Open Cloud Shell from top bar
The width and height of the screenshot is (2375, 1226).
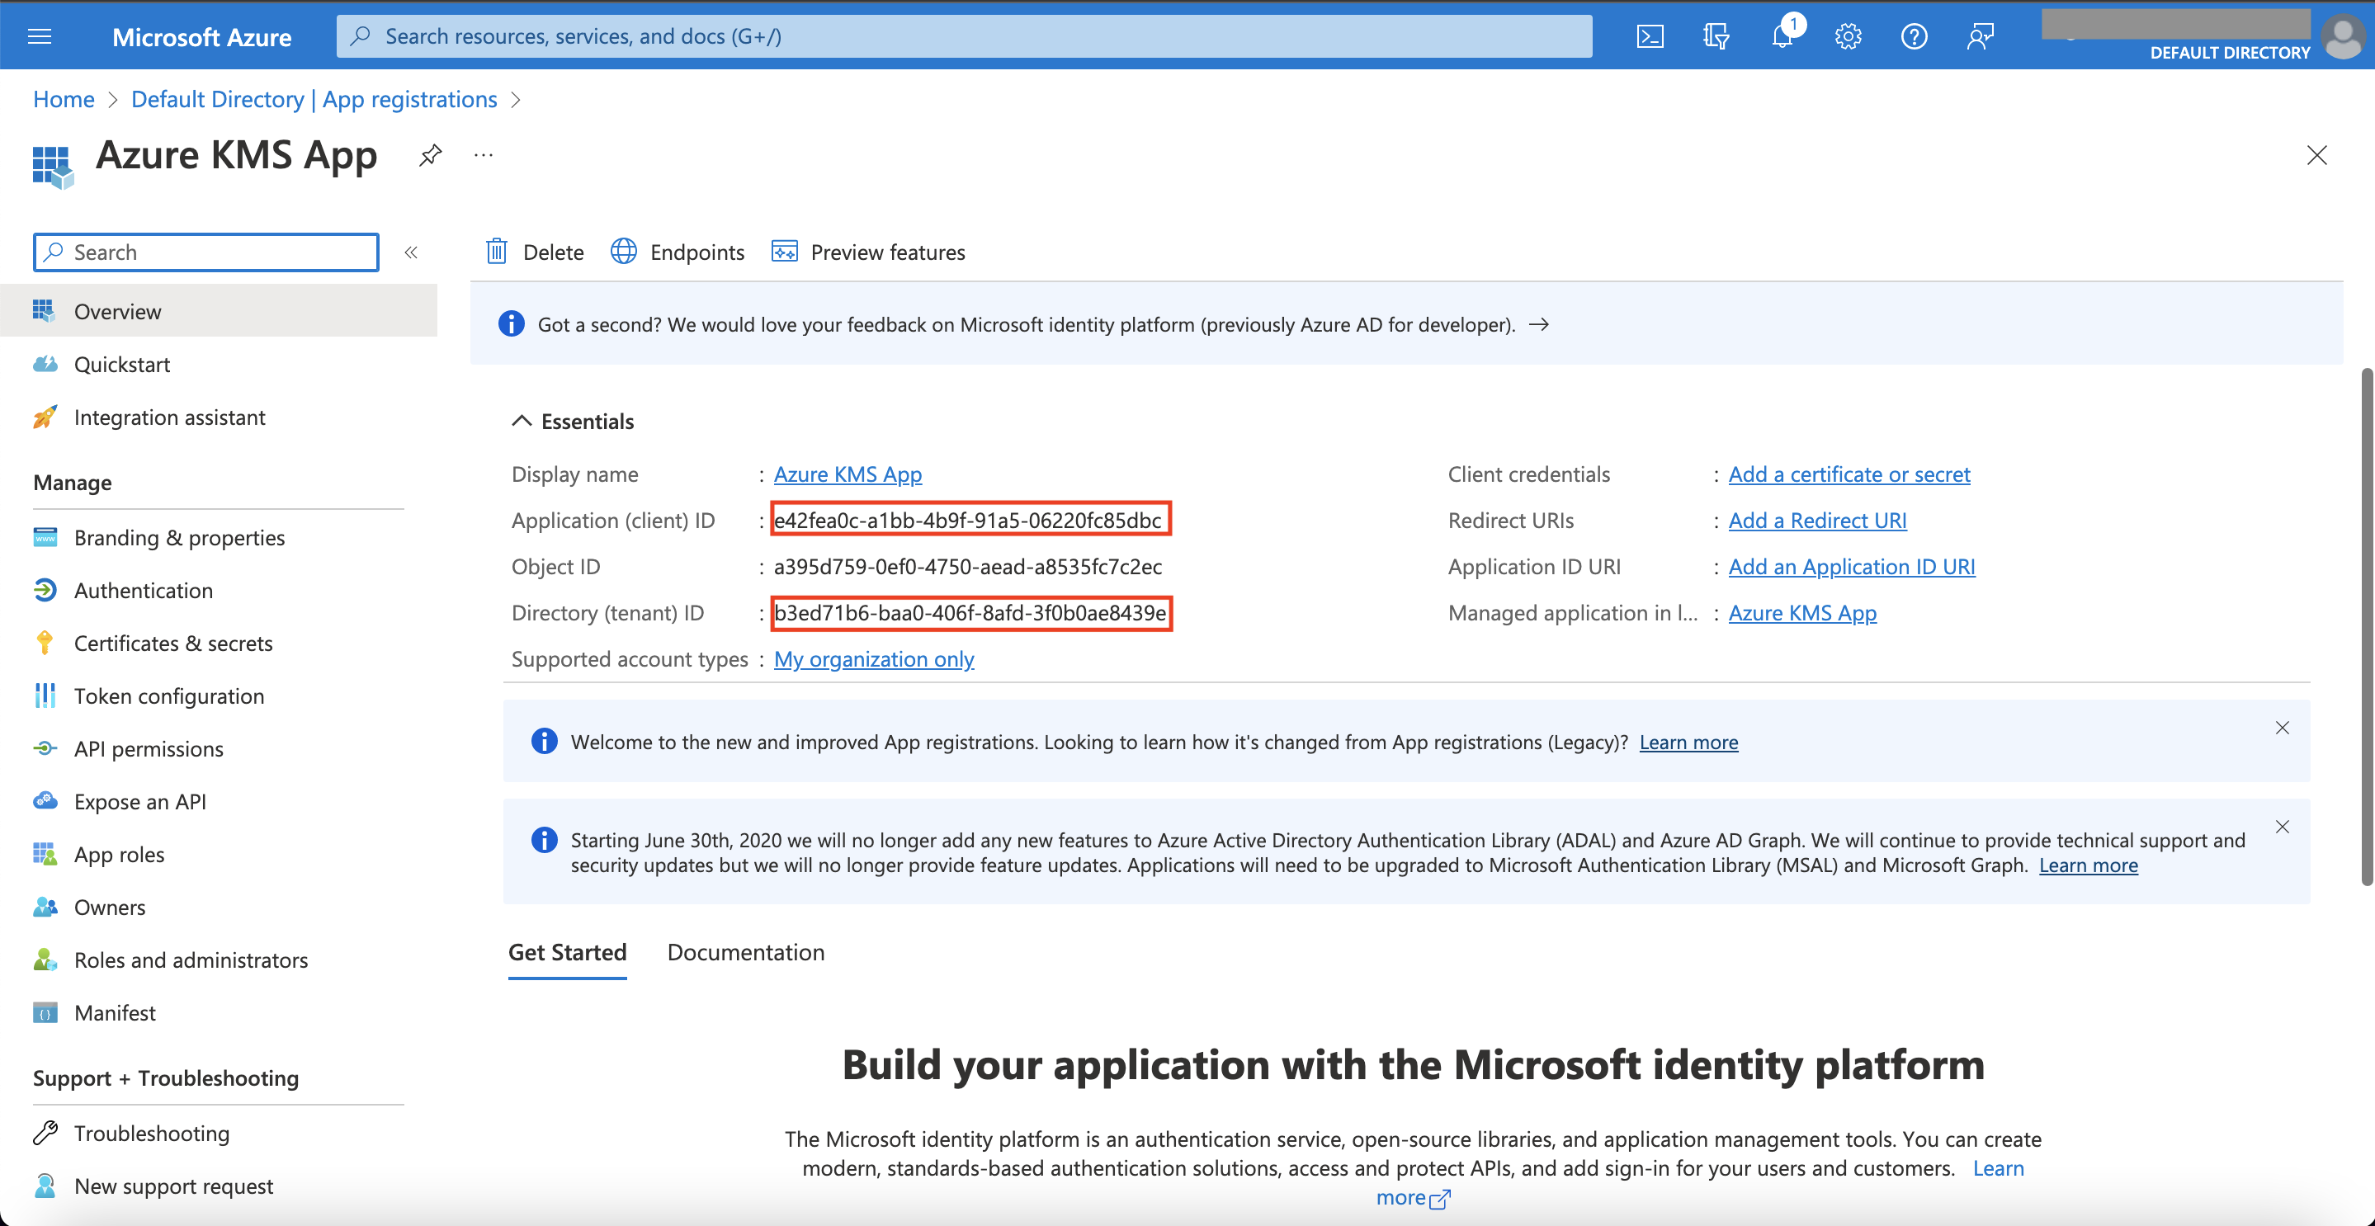(x=1650, y=36)
